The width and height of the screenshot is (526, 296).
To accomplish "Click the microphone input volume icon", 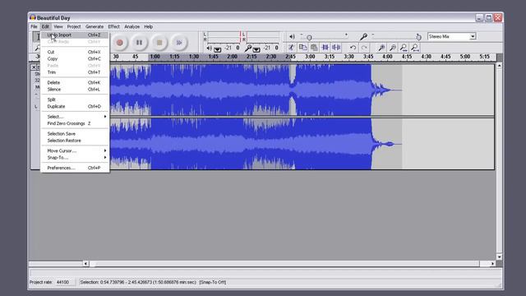I will tap(363, 36).
